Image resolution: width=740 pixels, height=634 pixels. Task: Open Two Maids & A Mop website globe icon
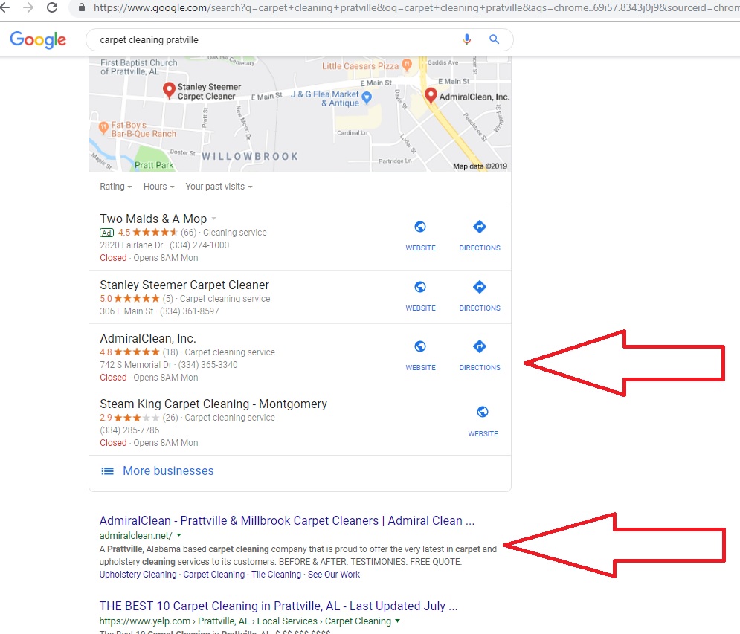[420, 227]
